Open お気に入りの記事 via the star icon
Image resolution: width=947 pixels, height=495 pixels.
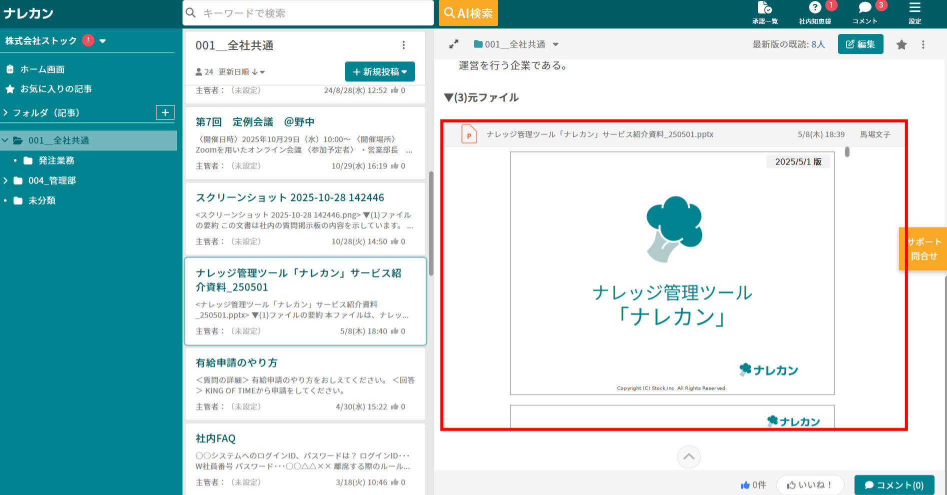[x=9, y=88]
